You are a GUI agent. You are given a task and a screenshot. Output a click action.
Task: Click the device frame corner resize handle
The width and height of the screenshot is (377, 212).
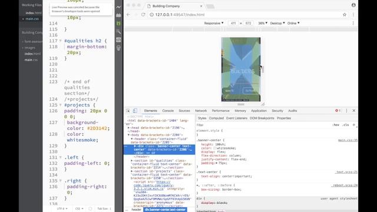click(263, 104)
